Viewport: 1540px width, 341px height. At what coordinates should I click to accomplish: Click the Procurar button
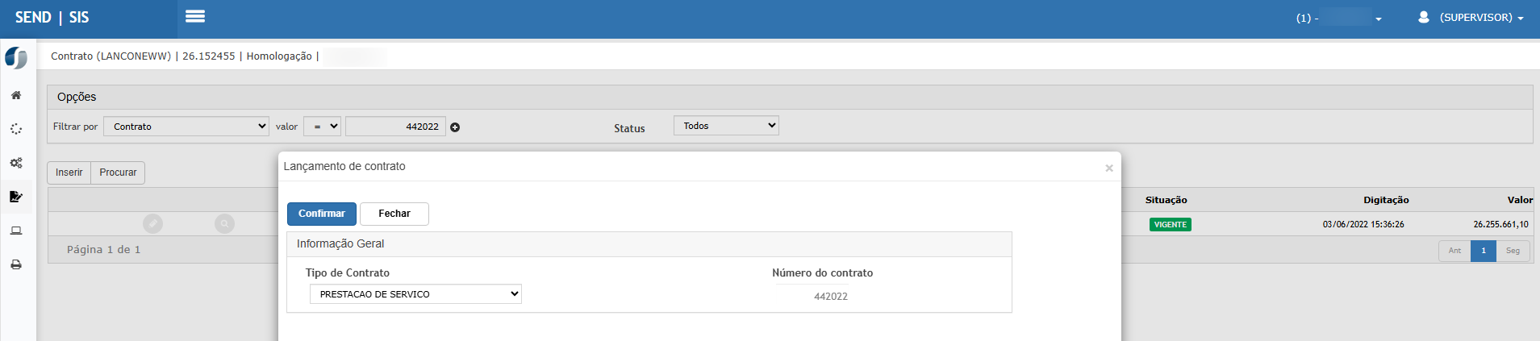[x=118, y=173]
